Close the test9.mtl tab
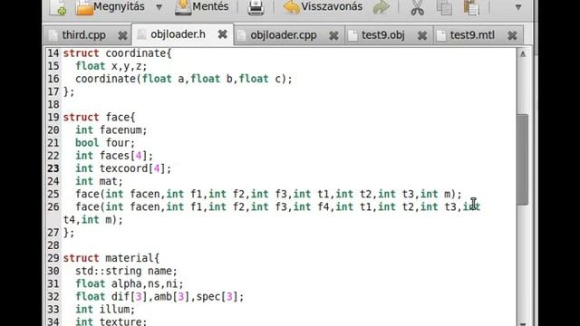The width and height of the screenshot is (580, 326). click(512, 35)
